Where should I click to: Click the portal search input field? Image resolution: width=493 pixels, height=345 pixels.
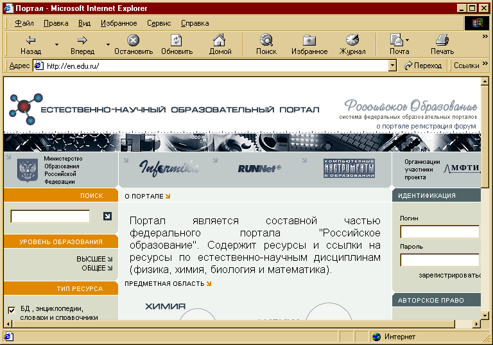pyautogui.click(x=50, y=217)
